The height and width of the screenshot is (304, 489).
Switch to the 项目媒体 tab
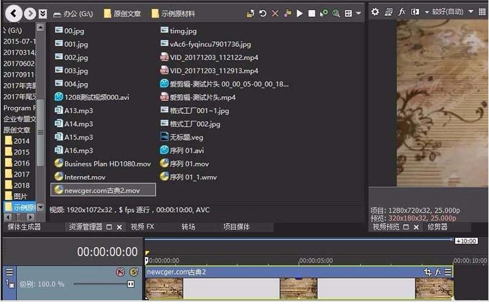tap(237, 227)
